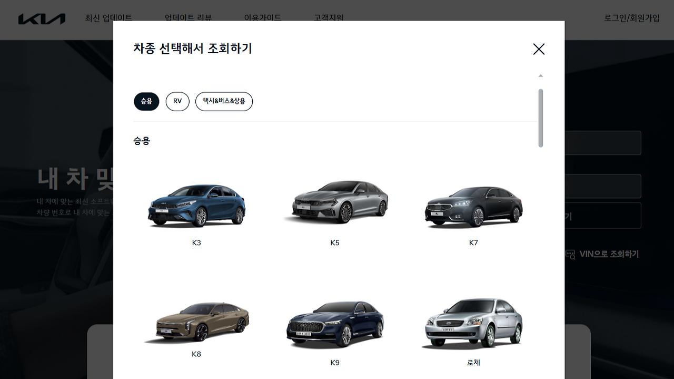Click the K7 model label
The height and width of the screenshot is (379, 674).
[473, 243]
